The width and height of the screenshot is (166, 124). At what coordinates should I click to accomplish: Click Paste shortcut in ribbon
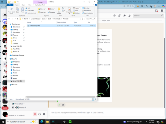point(31,13)
